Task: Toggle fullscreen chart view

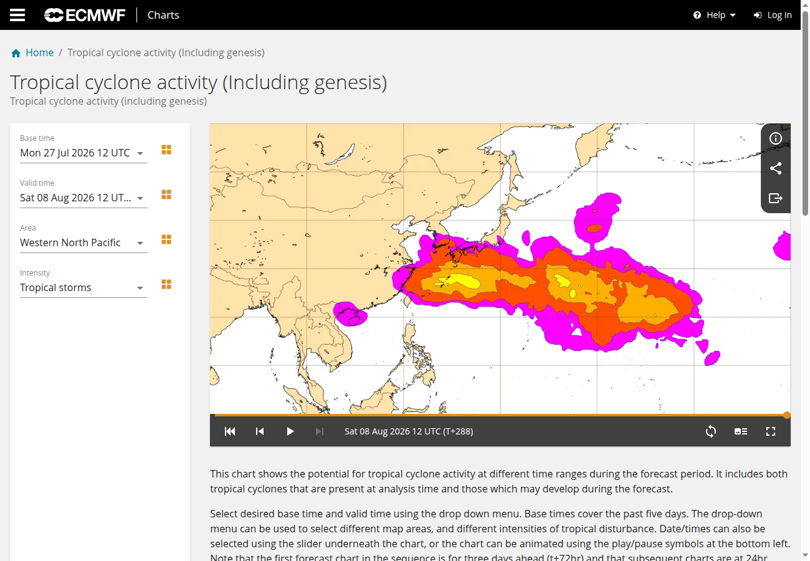Action: (x=771, y=431)
